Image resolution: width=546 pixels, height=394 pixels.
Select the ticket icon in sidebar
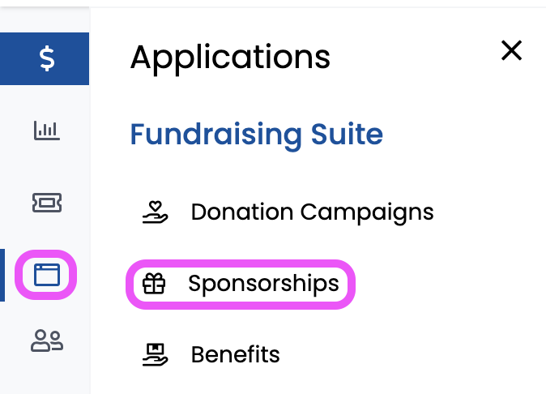(x=47, y=203)
